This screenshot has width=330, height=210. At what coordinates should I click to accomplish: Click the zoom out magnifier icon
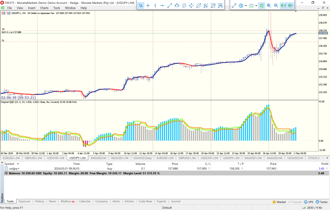click(x=276, y=6)
